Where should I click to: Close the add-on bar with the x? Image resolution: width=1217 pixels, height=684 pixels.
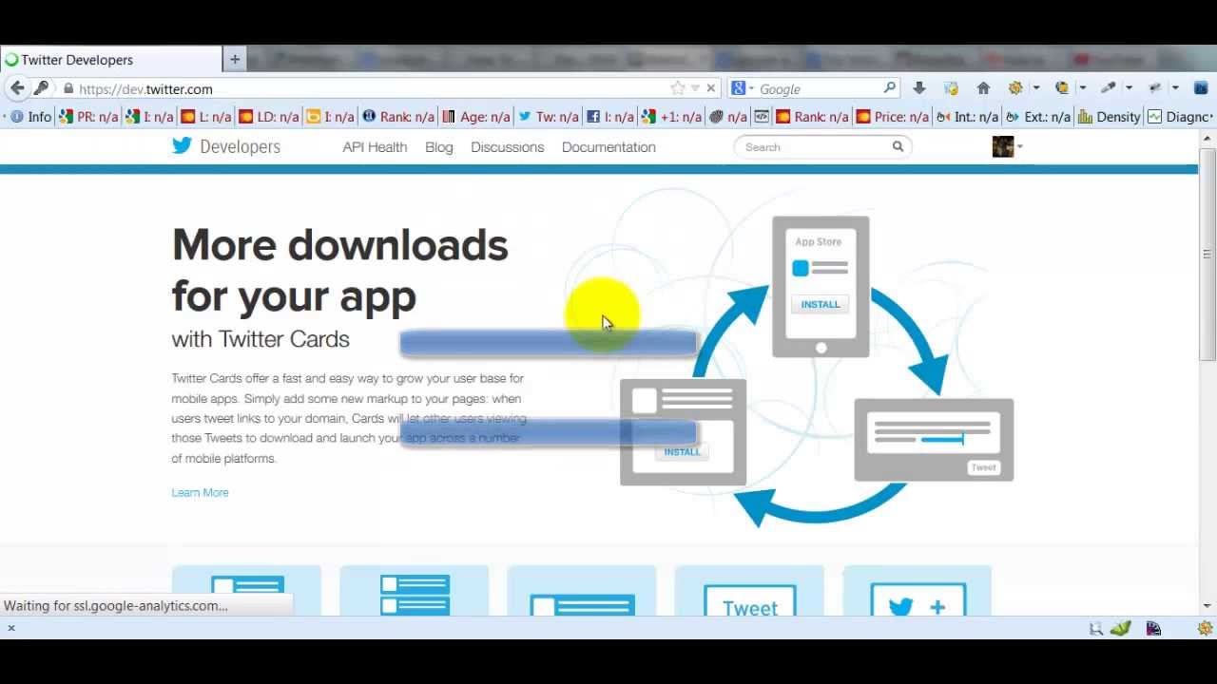pos(11,628)
